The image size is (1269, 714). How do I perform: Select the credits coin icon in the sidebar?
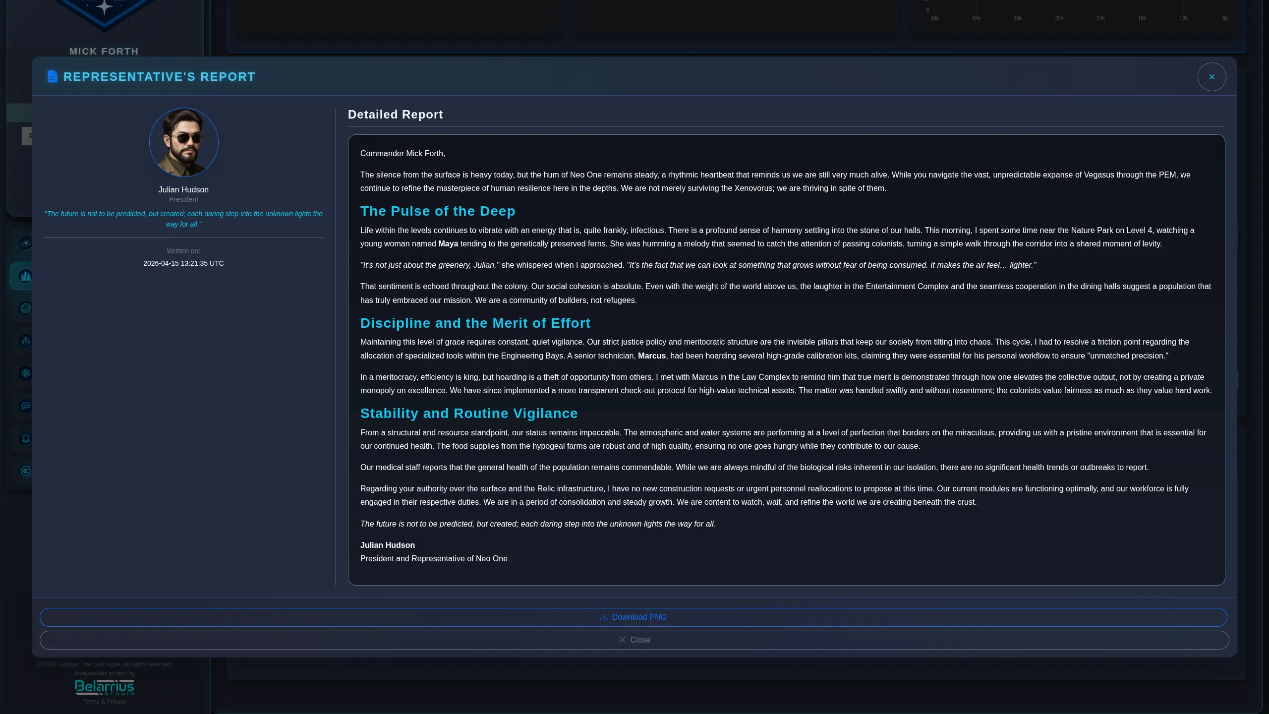point(26,471)
